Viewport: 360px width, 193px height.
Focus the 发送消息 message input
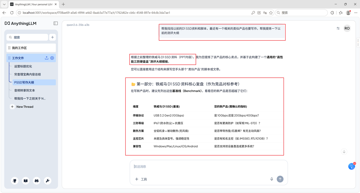[x=208, y=167]
